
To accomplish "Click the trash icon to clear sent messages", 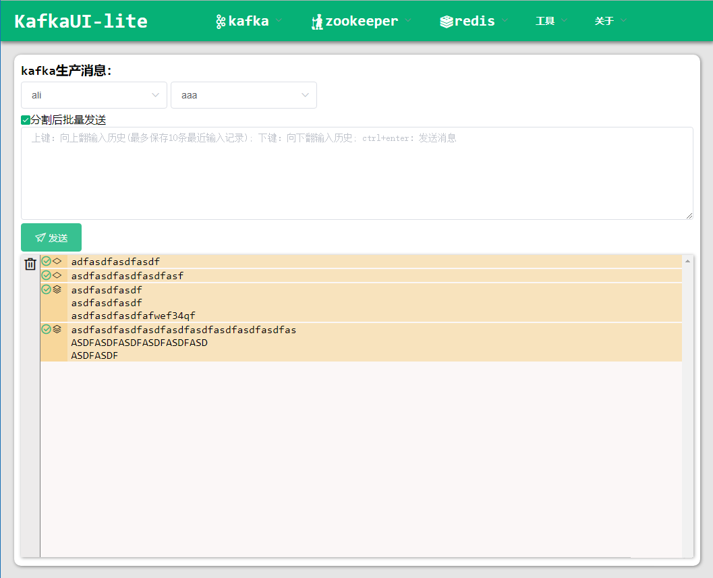I will tap(30, 264).
